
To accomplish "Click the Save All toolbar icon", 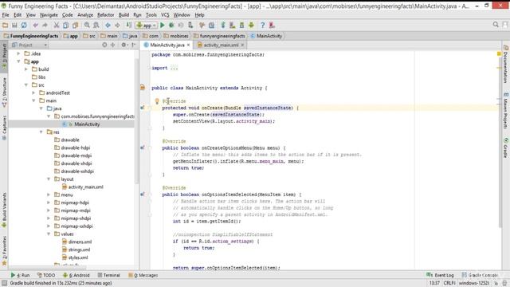I will [x=14, y=25].
